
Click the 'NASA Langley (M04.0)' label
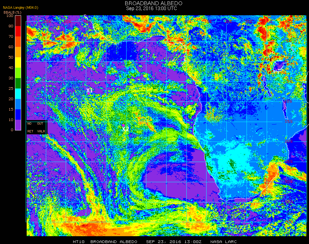20,8
